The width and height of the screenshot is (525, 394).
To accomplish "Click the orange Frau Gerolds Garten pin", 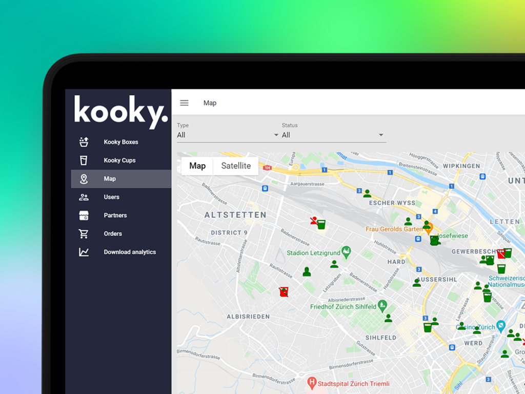I will (x=429, y=228).
